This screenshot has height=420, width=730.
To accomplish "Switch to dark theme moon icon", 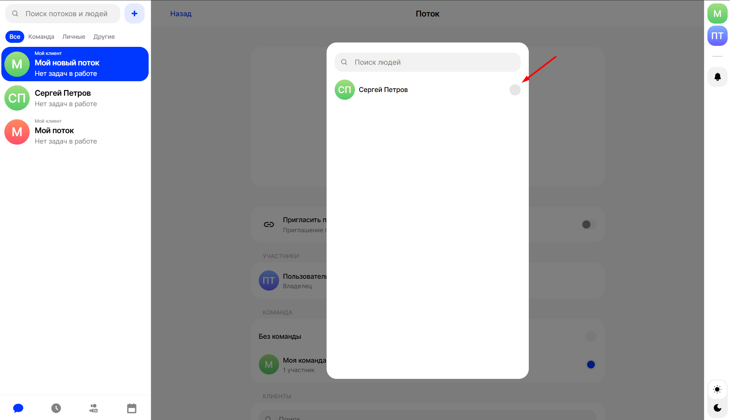I will [717, 408].
